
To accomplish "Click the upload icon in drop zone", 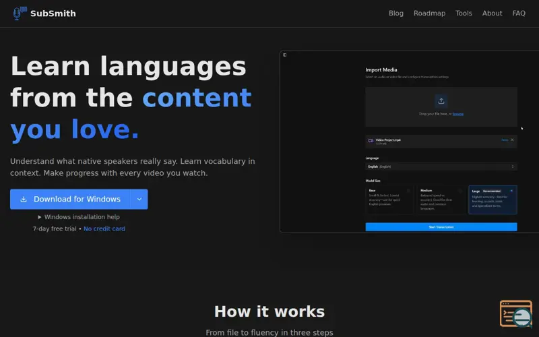I will [x=441, y=101].
